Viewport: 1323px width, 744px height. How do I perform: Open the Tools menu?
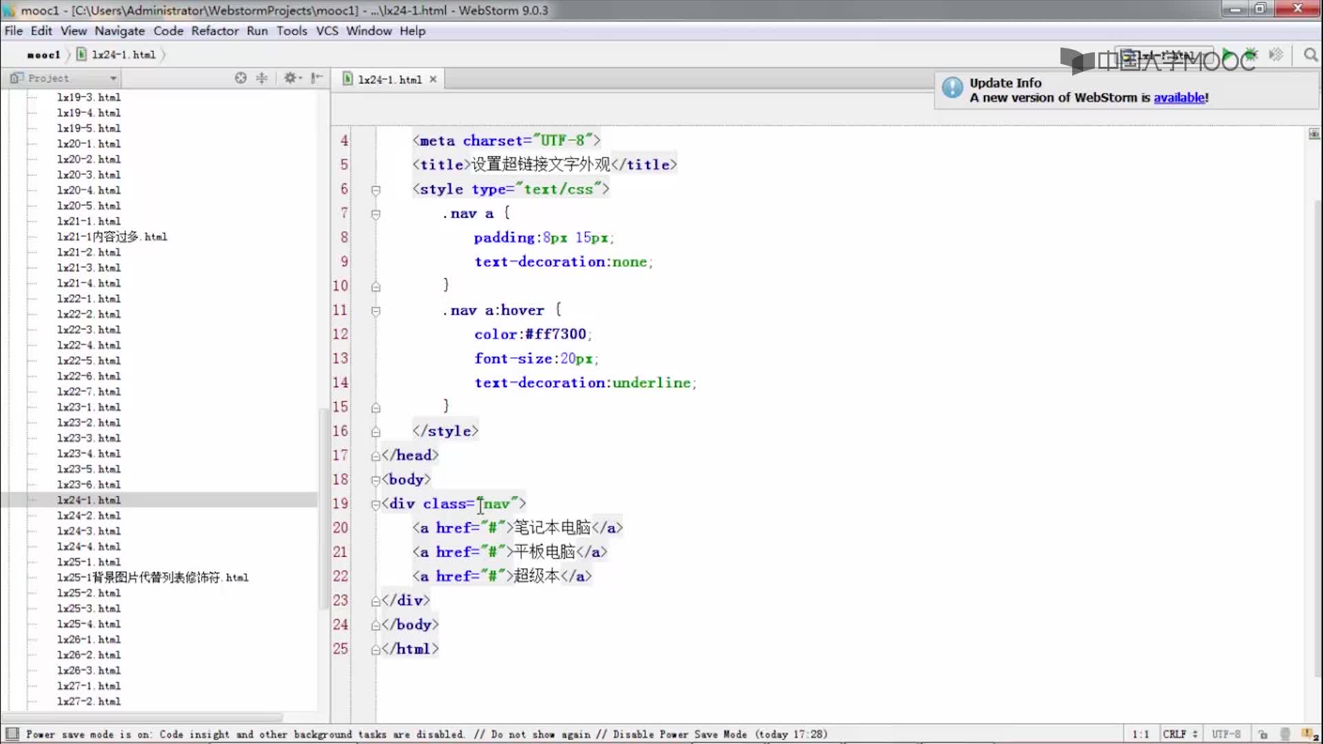click(291, 31)
